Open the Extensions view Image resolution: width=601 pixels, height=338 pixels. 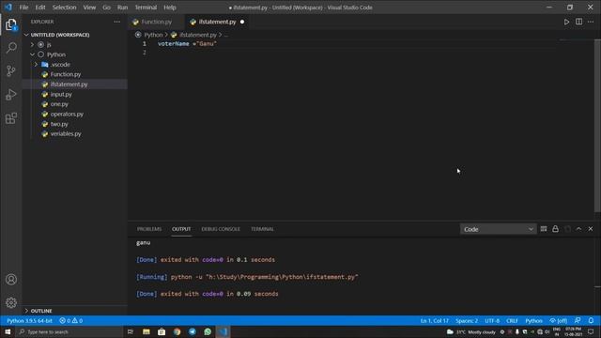tap(11, 118)
